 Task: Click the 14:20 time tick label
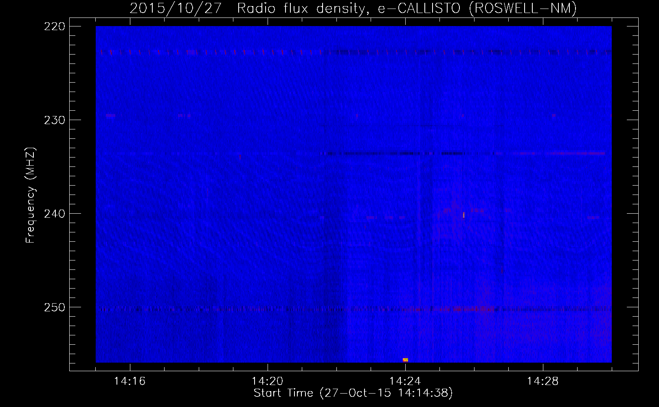tap(267, 381)
